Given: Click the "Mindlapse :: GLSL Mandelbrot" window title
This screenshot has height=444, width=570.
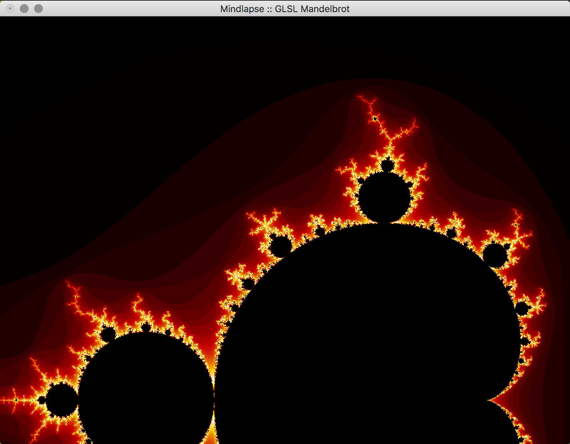Looking at the screenshot, I should pos(285,9).
